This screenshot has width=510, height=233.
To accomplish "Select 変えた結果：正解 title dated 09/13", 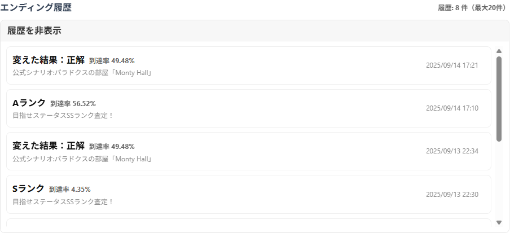I will coord(49,146).
